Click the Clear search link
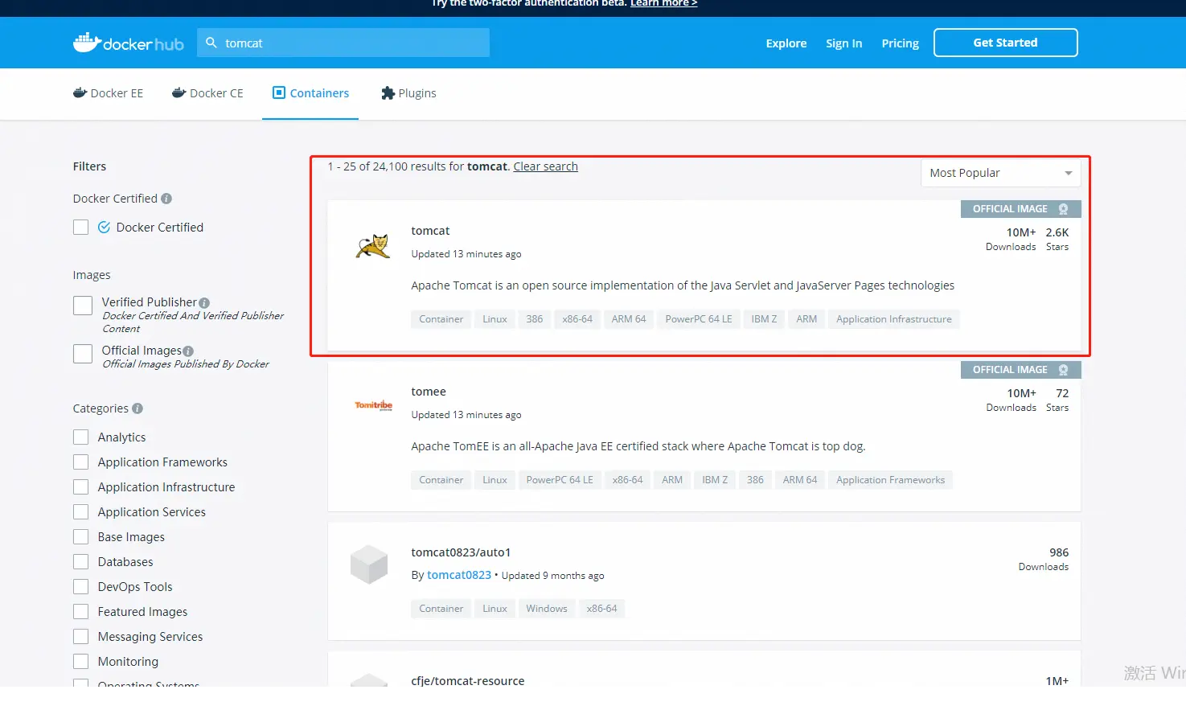The image size is (1186, 706). tap(545, 166)
